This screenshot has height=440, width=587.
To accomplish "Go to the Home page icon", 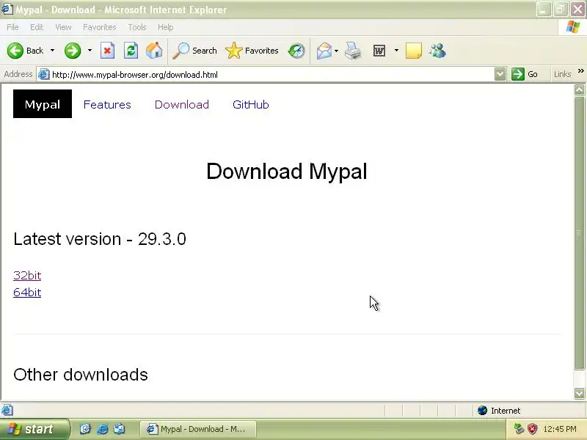I will (x=154, y=51).
